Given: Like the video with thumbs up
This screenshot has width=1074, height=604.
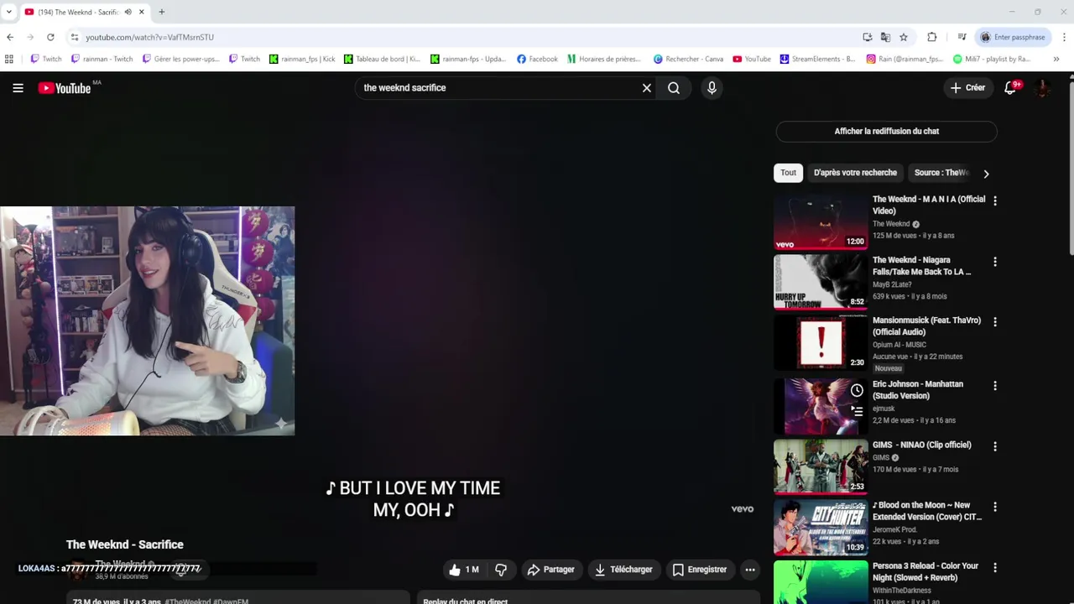Looking at the screenshot, I should point(465,570).
